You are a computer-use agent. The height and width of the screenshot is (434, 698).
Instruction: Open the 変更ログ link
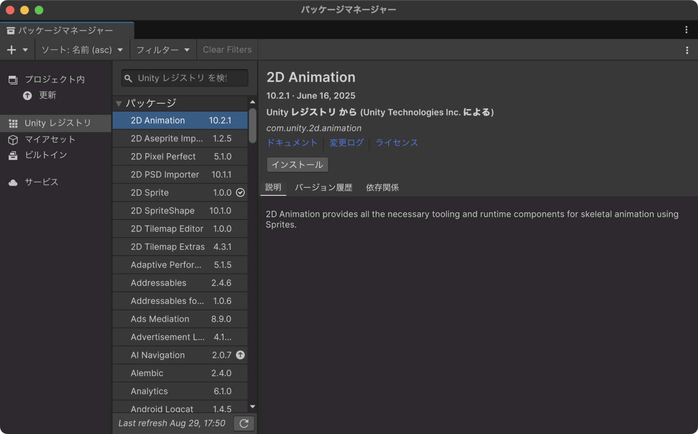(346, 143)
